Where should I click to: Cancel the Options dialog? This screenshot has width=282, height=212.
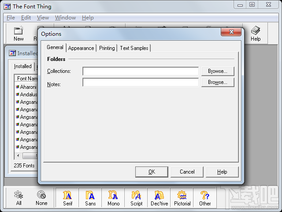187,172
